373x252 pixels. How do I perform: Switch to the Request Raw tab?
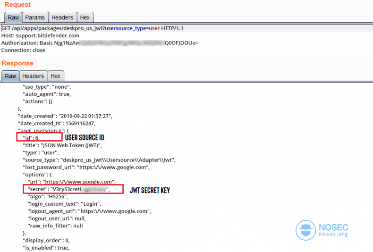coord(13,17)
